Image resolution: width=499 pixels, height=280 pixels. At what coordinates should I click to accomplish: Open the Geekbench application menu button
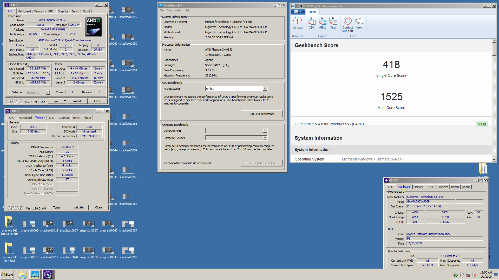[298, 12]
